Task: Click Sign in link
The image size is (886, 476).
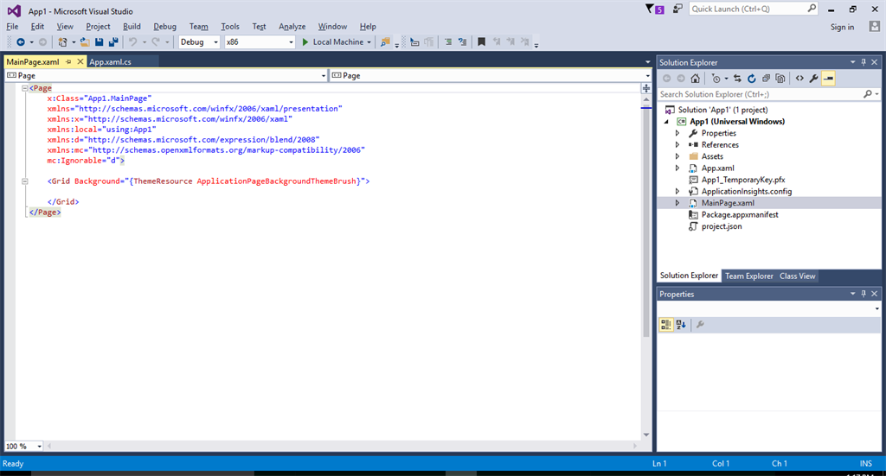Action: point(842,27)
